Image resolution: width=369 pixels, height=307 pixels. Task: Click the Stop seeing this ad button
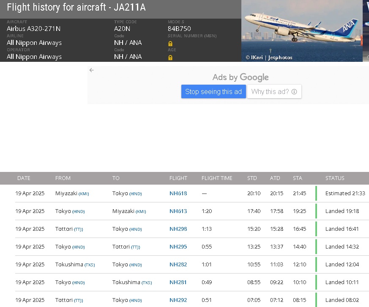[213, 91]
